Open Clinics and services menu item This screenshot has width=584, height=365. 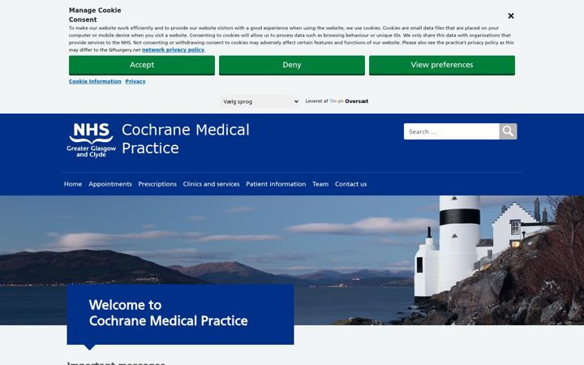point(211,184)
